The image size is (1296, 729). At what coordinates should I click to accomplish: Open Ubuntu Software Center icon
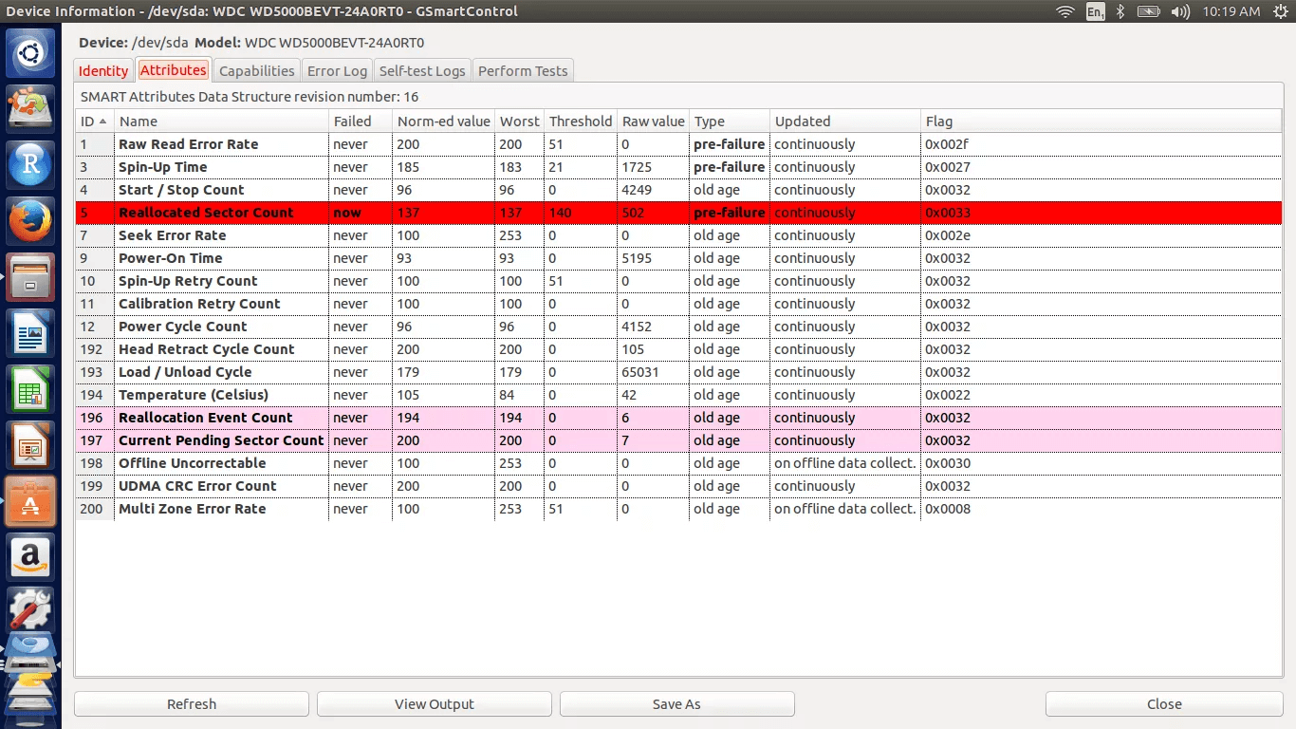pos(30,501)
